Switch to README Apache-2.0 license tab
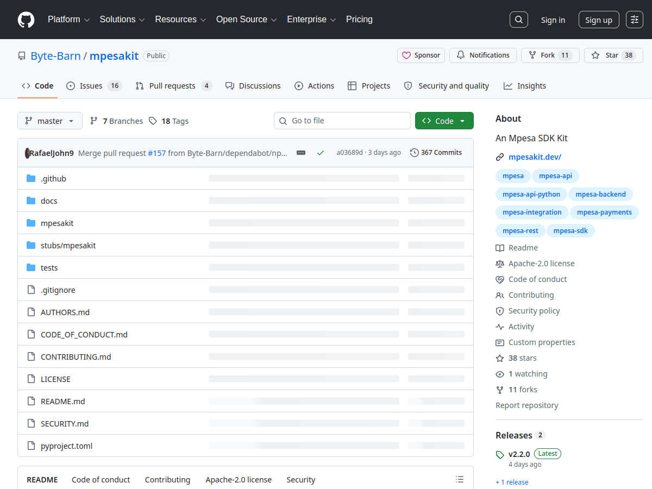This screenshot has height=489, width=652. coord(239,480)
